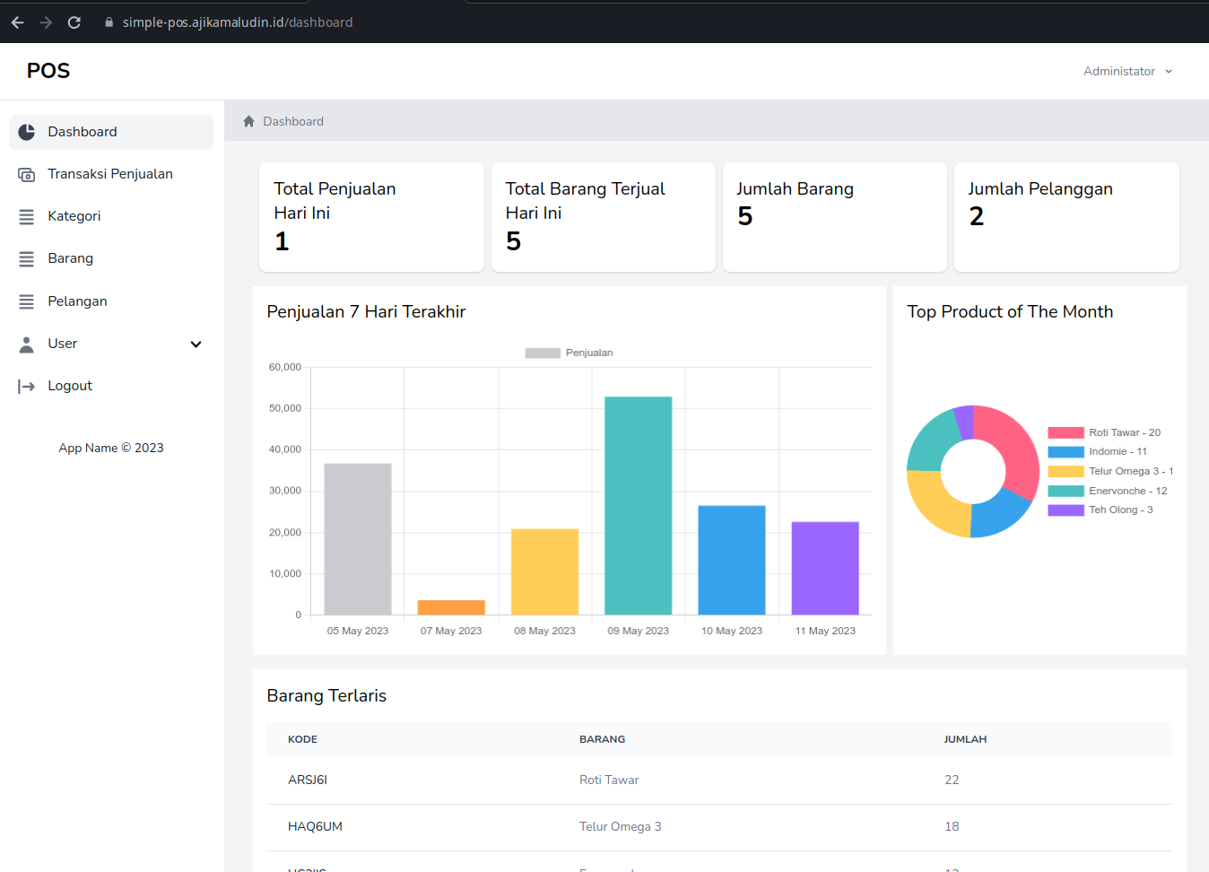Click the quantity 22 table cell
Image resolution: width=1209 pixels, height=872 pixels.
[x=952, y=780]
